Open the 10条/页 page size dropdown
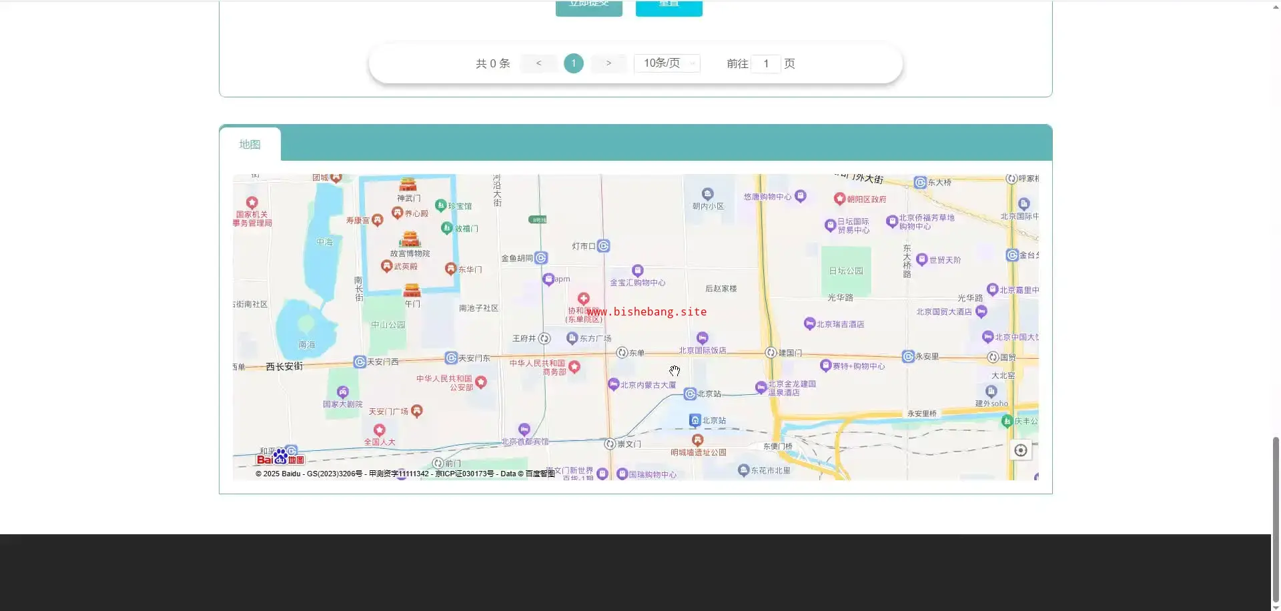This screenshot has height=611, width=1281. pyautogui.click(x=667, y=63)
